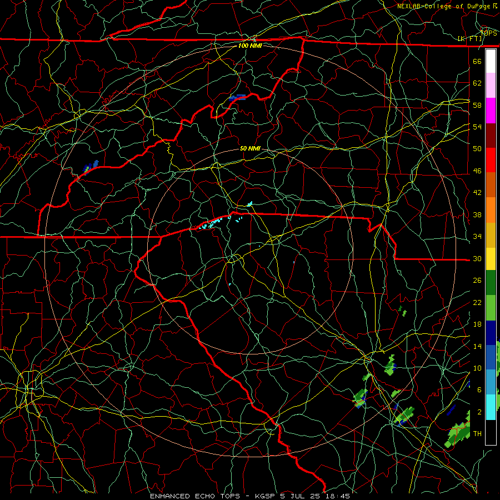This screenshot has width=500, height=500.
Task: Click the TOPS legend heading
Action: (x=489, y=33)
